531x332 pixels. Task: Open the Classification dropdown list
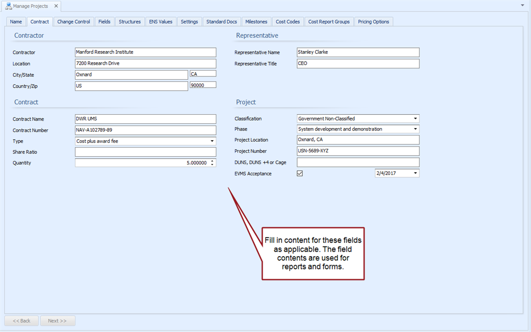(x=415, y=119)
